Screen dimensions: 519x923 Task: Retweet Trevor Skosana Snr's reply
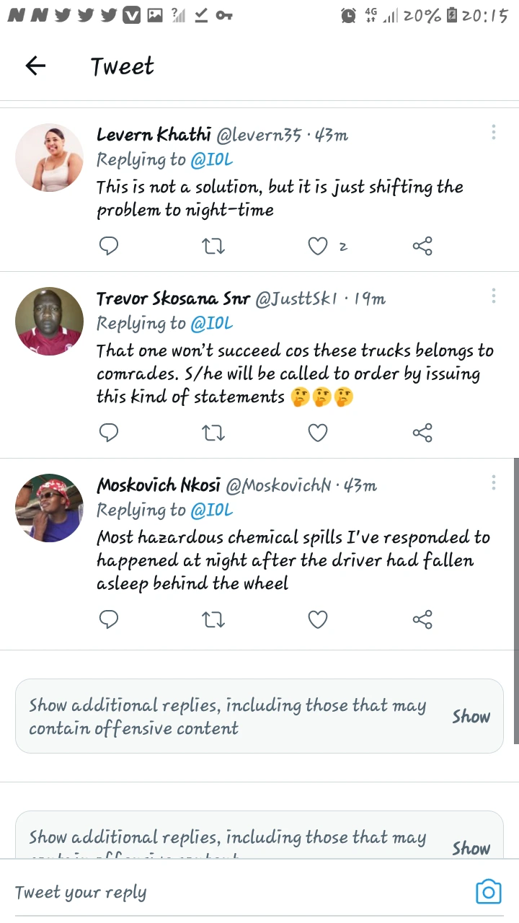tap(213, 433)
